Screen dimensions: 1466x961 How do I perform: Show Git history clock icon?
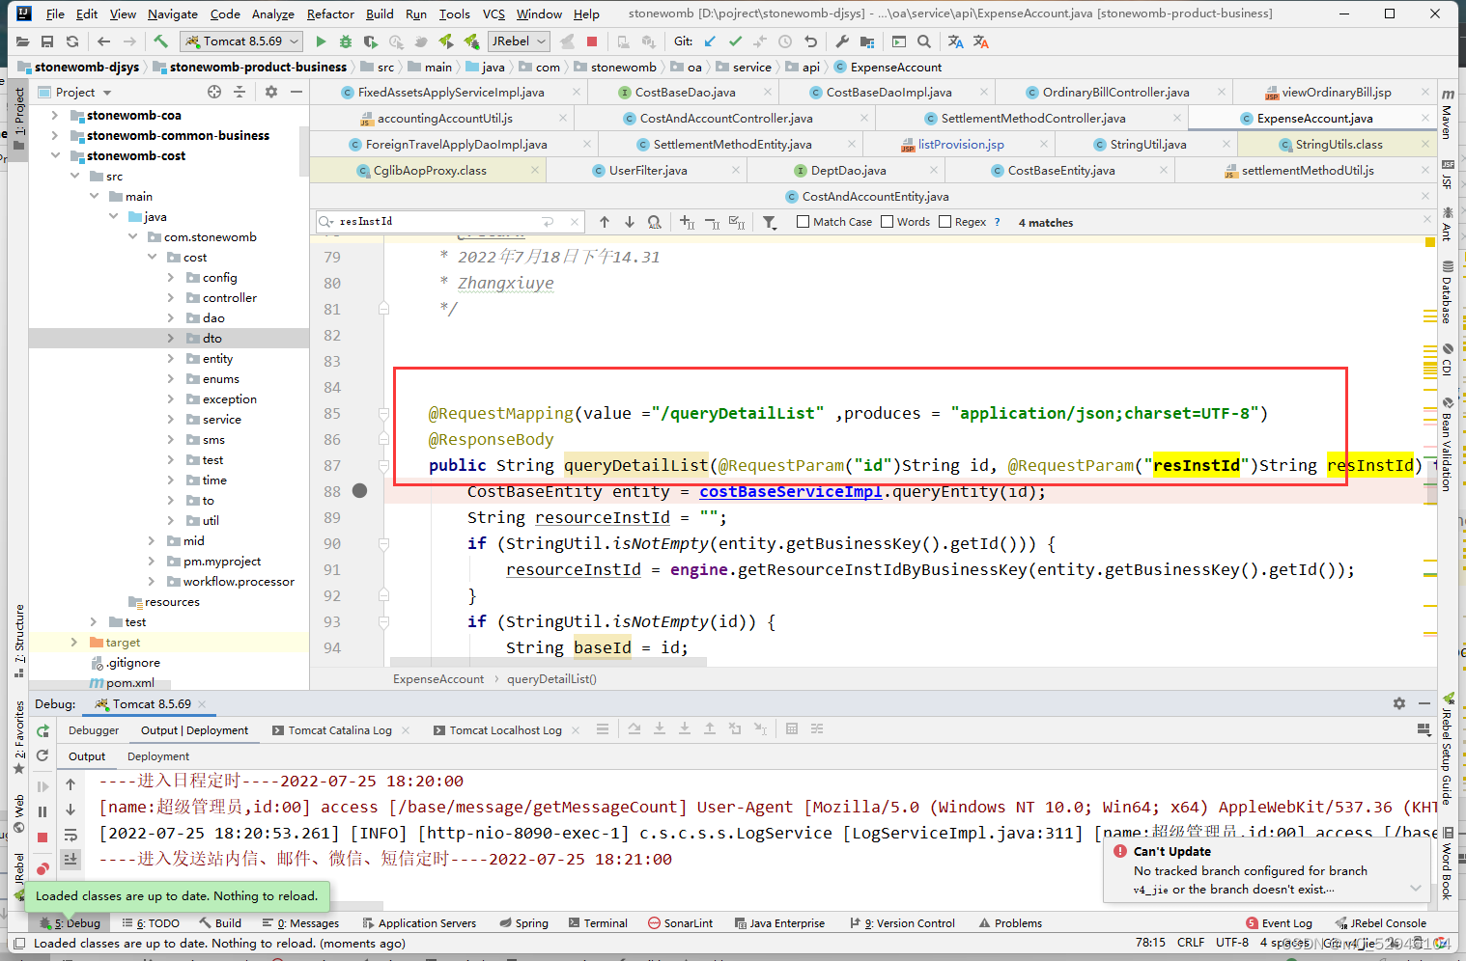click(x=785, y=41)
